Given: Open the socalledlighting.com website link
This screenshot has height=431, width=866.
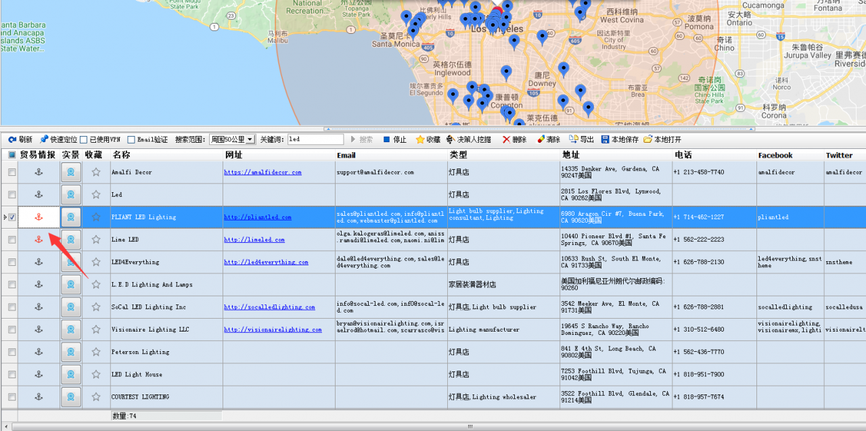Looking at the screenshot, I should pyautogui.click(x=269, y=307).
